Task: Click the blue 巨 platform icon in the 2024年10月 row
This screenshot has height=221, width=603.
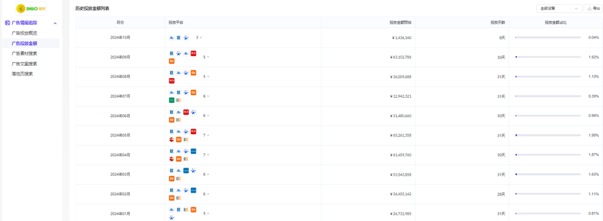Action: 179,37
